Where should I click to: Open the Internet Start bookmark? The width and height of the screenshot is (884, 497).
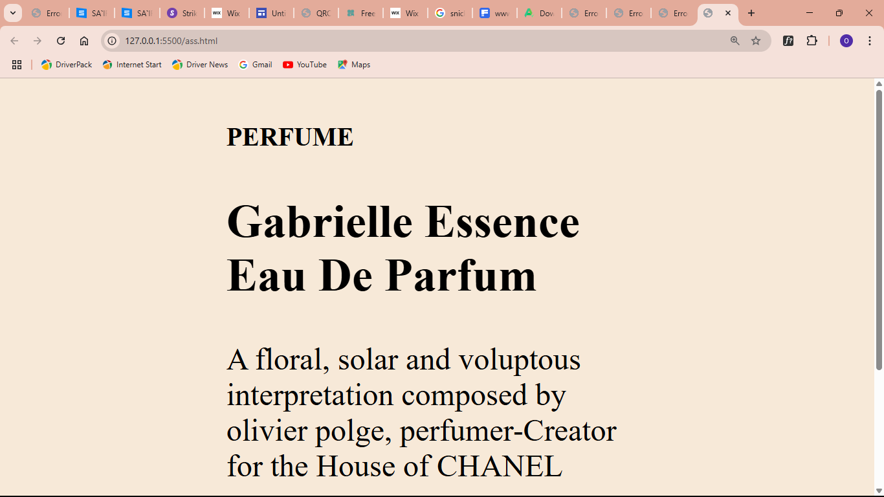coord(132,65)
